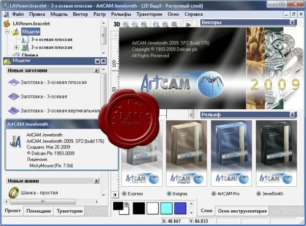This screenshot has width=306, height=226.
Task: Select the ArtCAM Pro radio button
Action: click(214, 194)
